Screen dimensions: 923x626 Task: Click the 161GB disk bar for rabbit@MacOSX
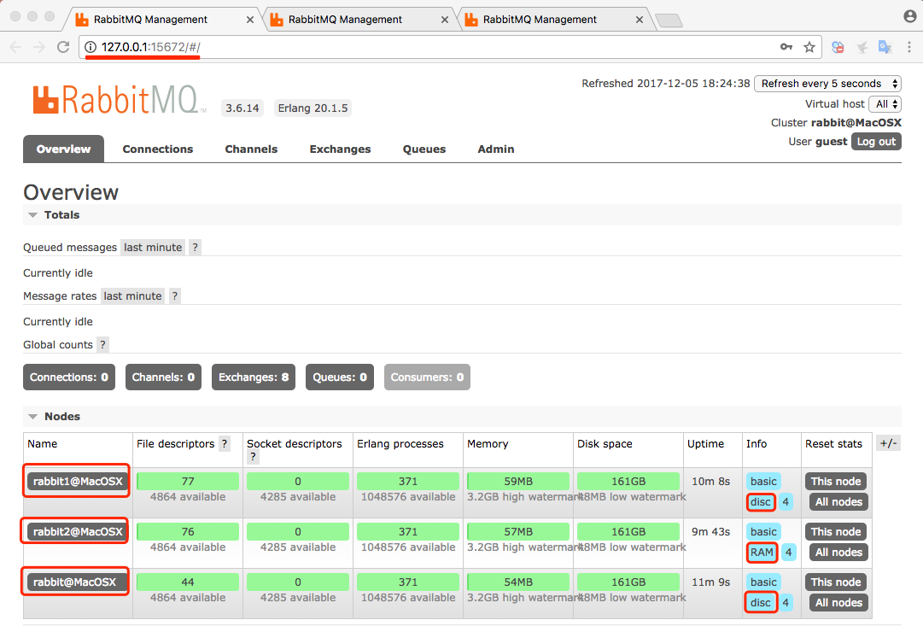(x=628, y=582)
